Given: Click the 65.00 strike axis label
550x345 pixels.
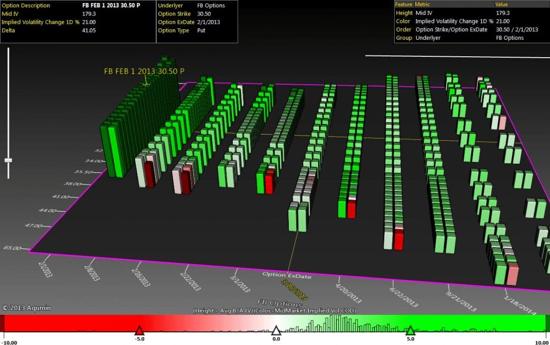Looking at the screenshot, I should (x=12, y=248).
